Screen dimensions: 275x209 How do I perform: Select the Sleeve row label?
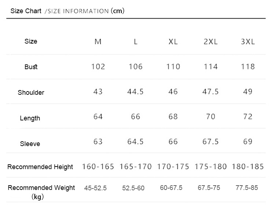[x=30, y=144]
